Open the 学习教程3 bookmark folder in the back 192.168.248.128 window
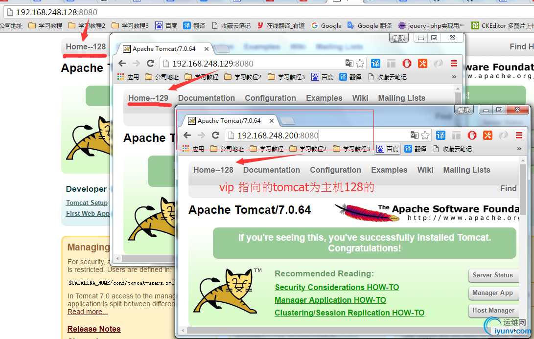 [130, 25]
